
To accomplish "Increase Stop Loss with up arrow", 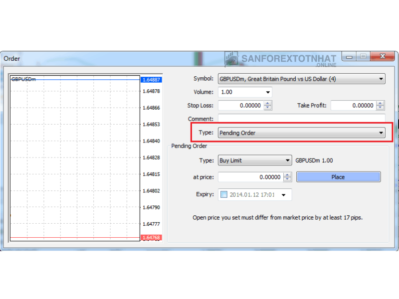I will pyautogui.click(x=268, y=103).
